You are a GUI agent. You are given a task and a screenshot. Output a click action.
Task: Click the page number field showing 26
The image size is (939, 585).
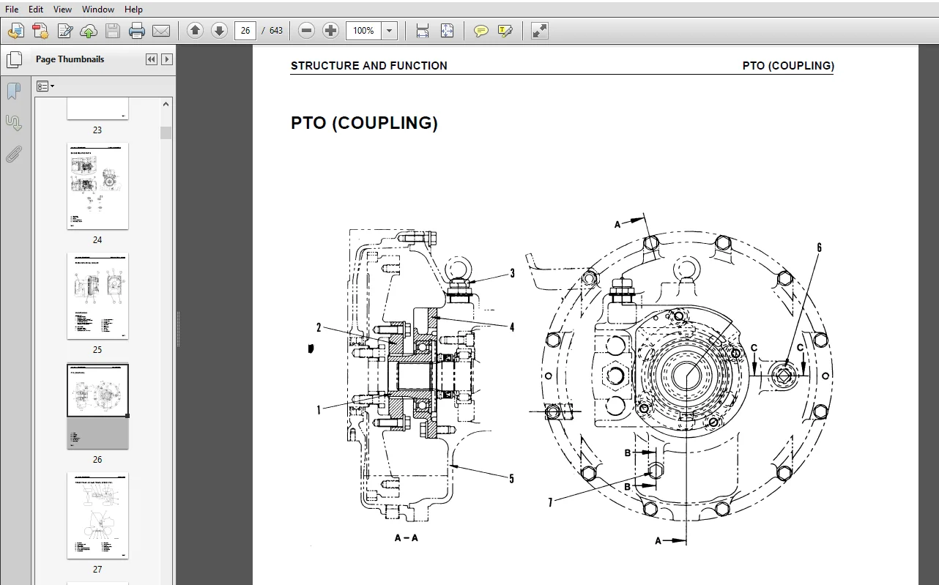[x=245, y=31]
